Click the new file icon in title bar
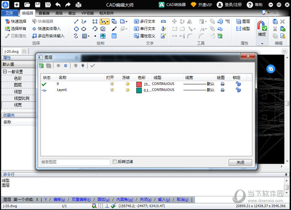 click(x=16, y=5)
